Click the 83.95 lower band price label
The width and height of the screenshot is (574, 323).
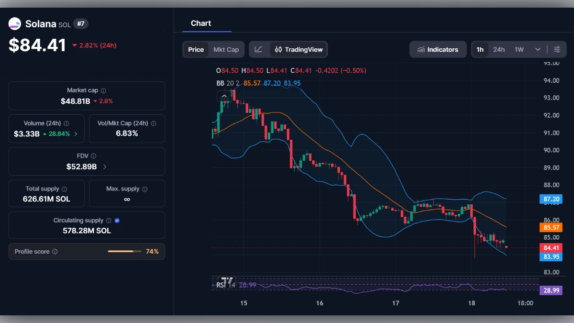click(552, 256)
